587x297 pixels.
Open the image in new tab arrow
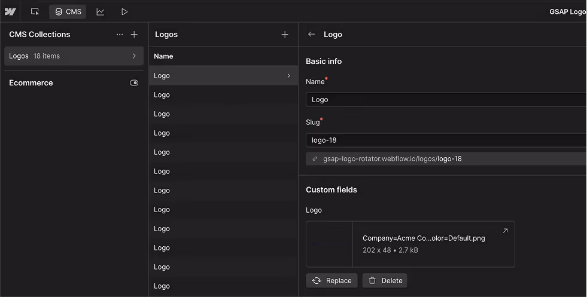[505, 231]
